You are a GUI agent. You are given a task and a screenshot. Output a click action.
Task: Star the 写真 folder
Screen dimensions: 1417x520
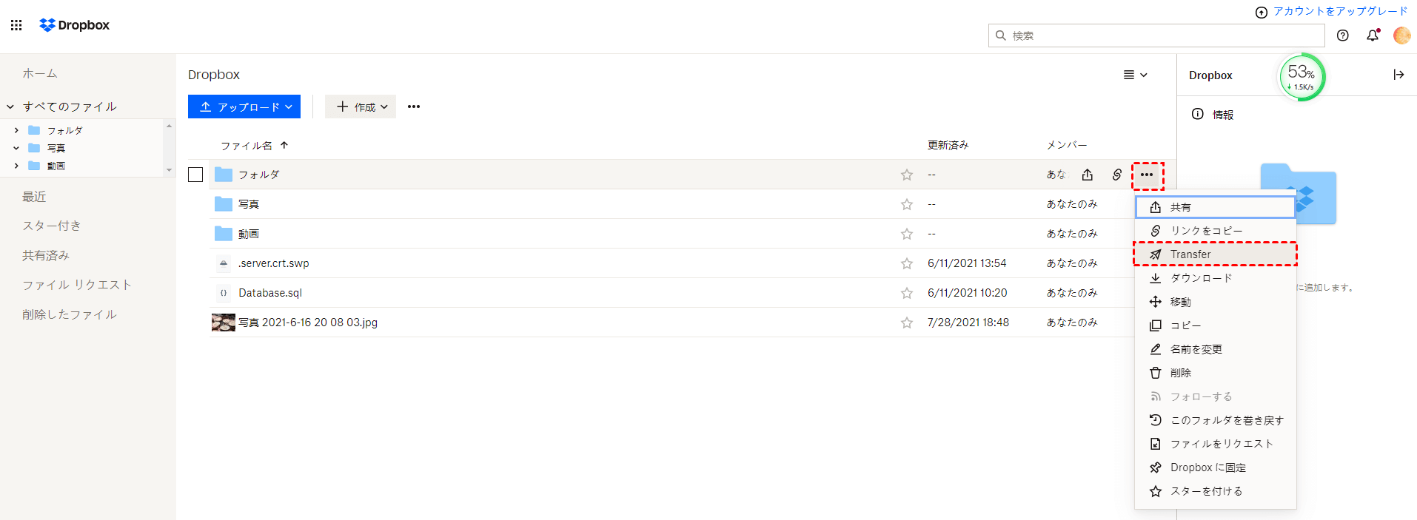[906, 204]
